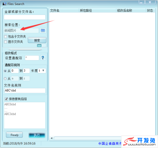Image resolution: width=158 pixels, height=148 pixels.
Task: Enable the 包含子文件夹 checkbox
Action: point(5,37)
